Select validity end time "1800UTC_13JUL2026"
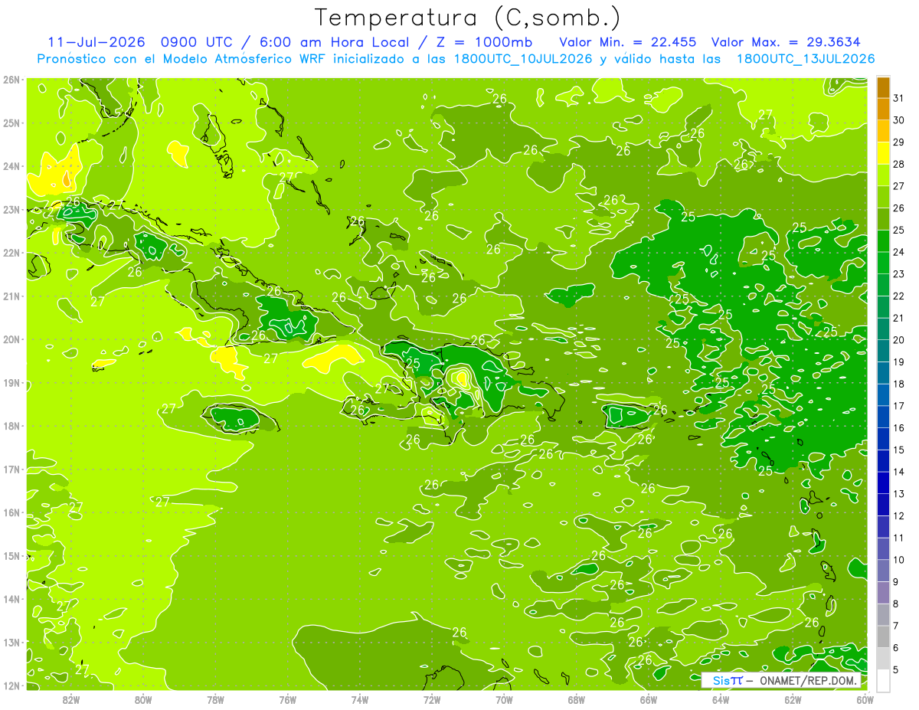919x710 pixels. [806, 58]
